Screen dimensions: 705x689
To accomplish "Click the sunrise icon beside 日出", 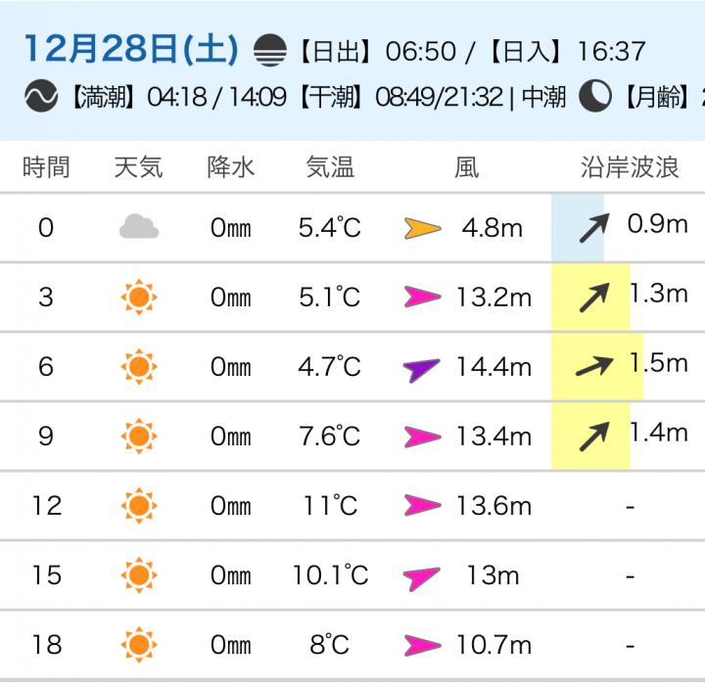I will coord(270,49).
